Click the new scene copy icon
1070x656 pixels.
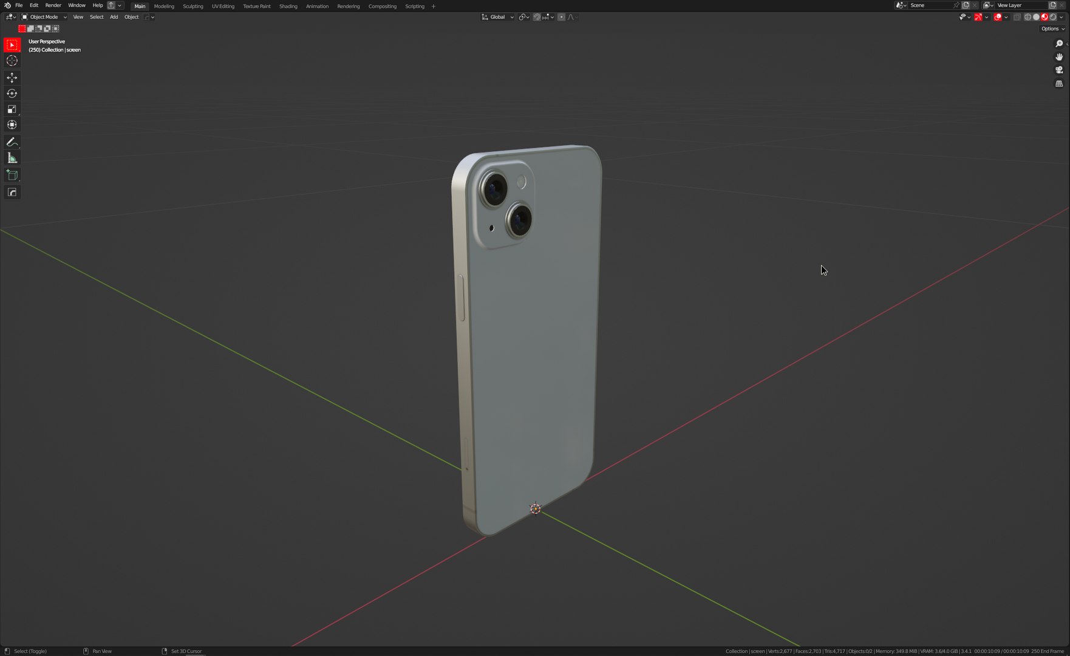point(966,5)
